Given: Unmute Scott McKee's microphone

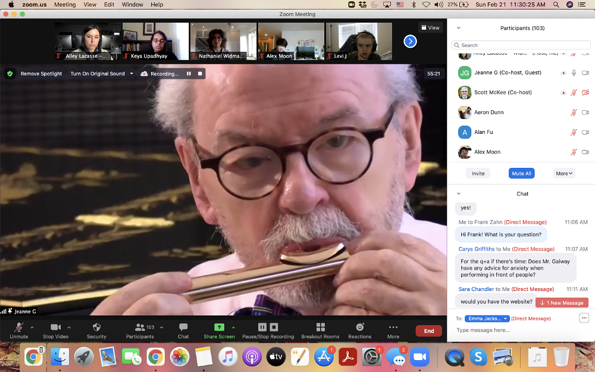Looking at the screenshot, I should coord(574,92).
